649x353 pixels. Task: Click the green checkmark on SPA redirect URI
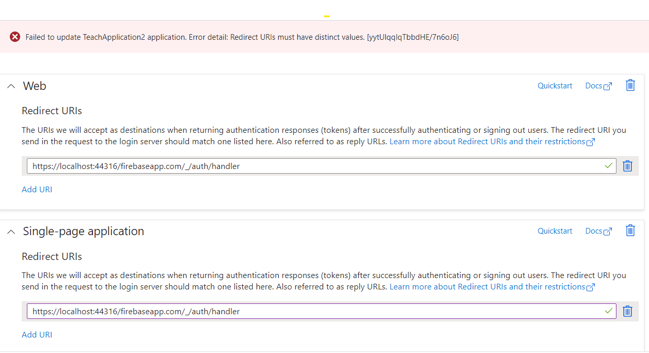(x=609, y=311)
